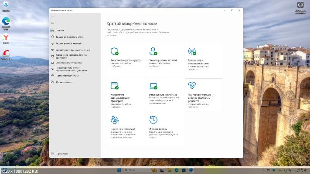
Task: Open Edge browser from the taskbar
Action: [x=177, y=170]
